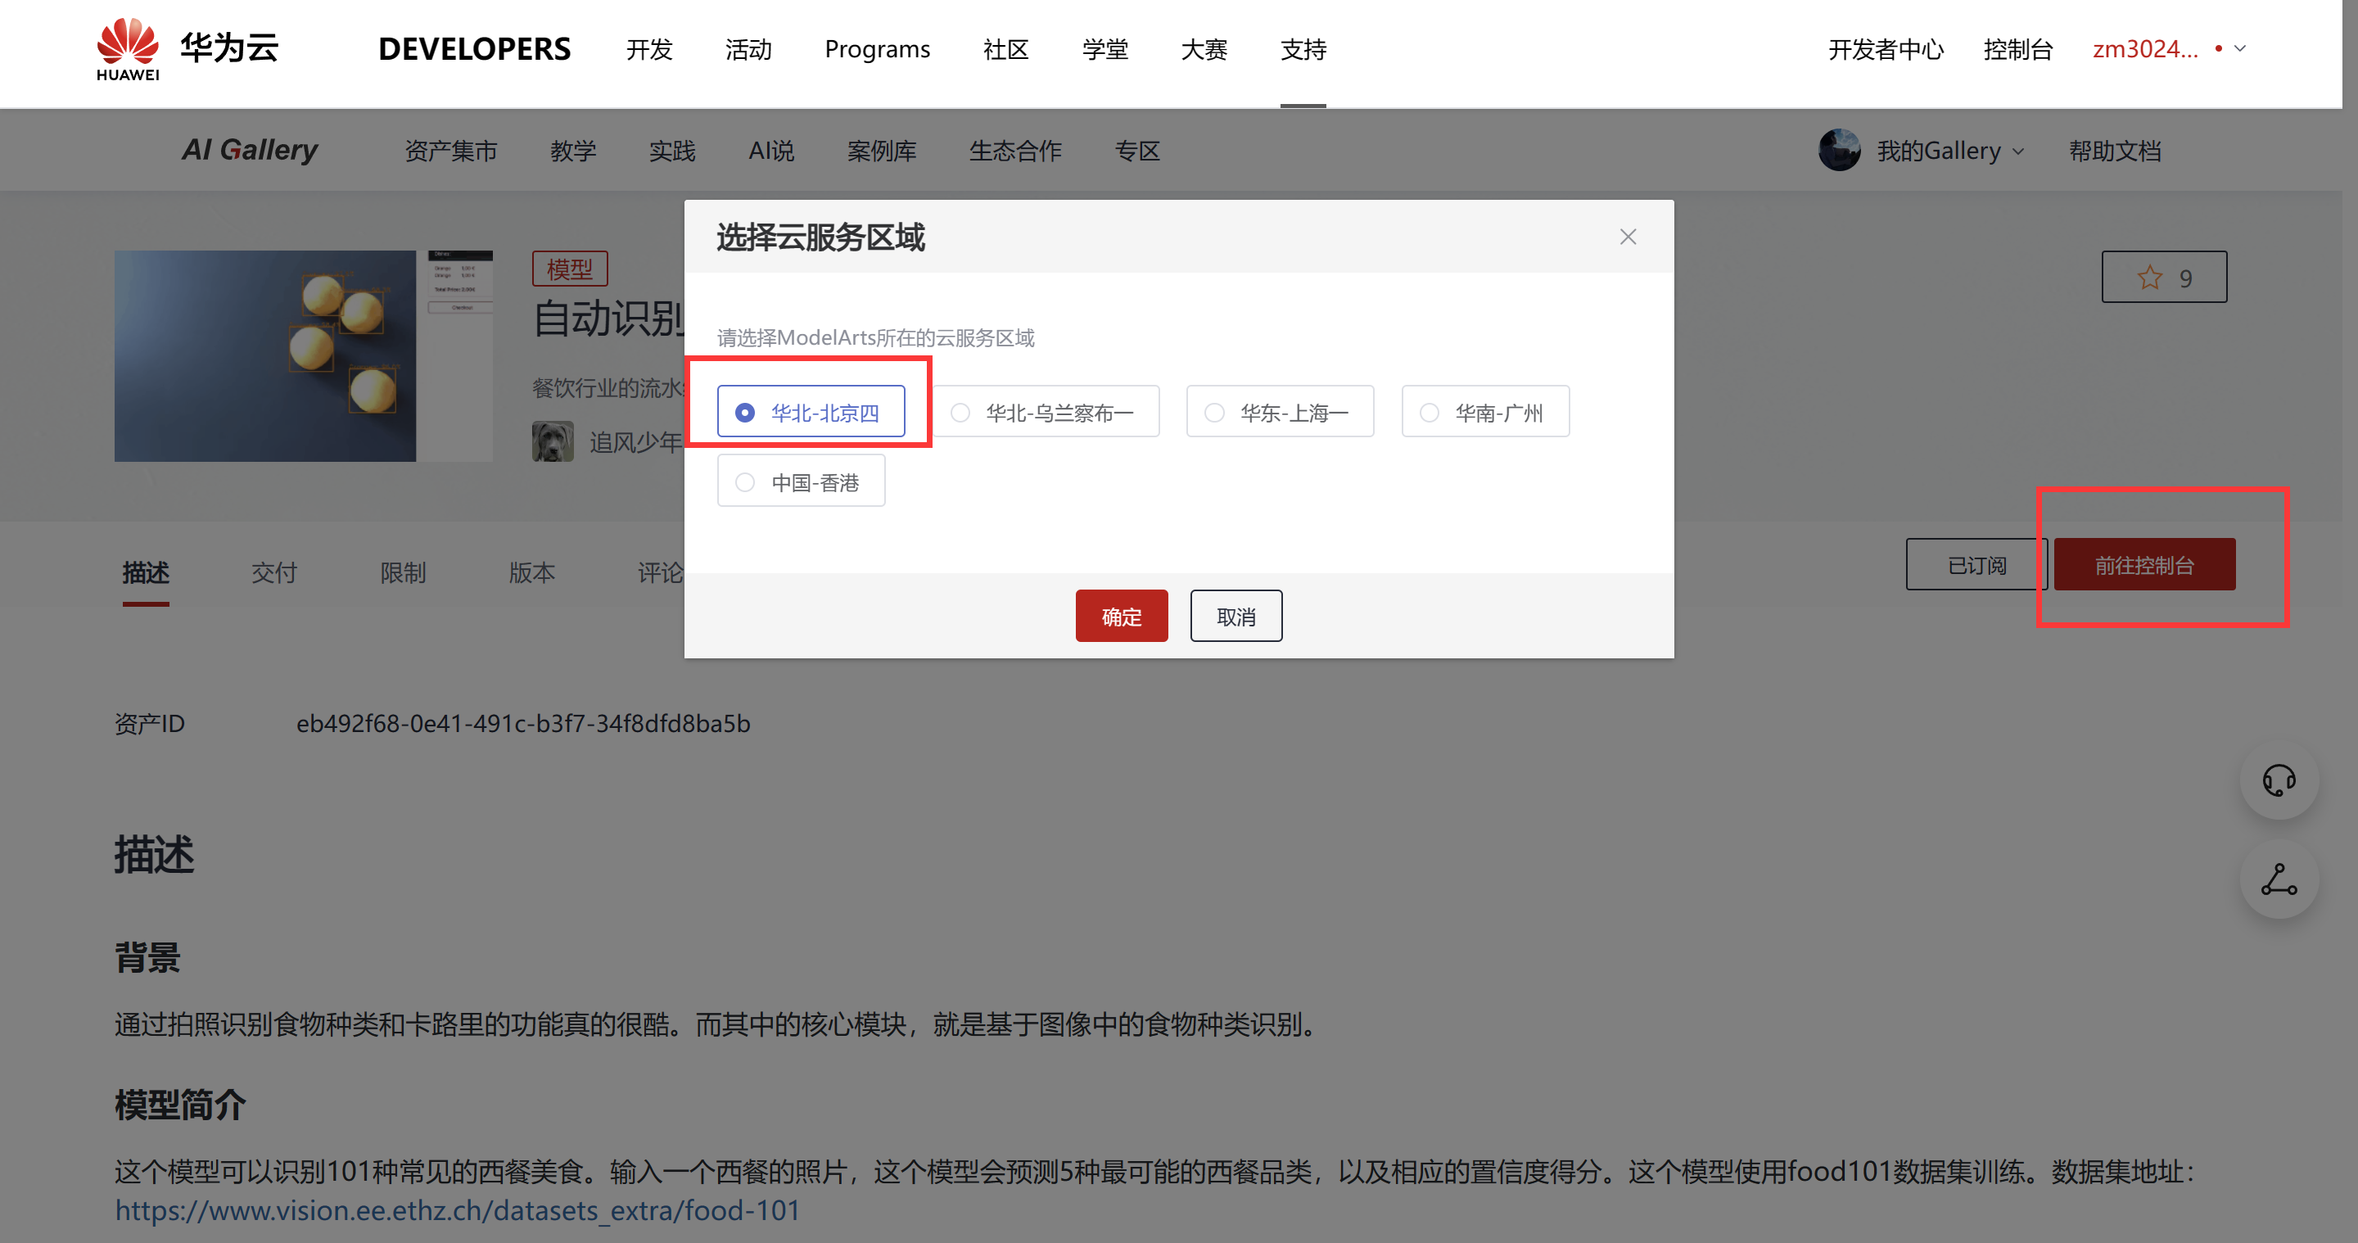Click the 取消 cancel button
Viewport: 2358px width, 1243px height.
coord(1235,617)
